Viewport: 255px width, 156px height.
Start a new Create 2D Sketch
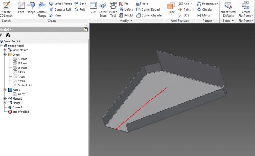coord(6,9)
